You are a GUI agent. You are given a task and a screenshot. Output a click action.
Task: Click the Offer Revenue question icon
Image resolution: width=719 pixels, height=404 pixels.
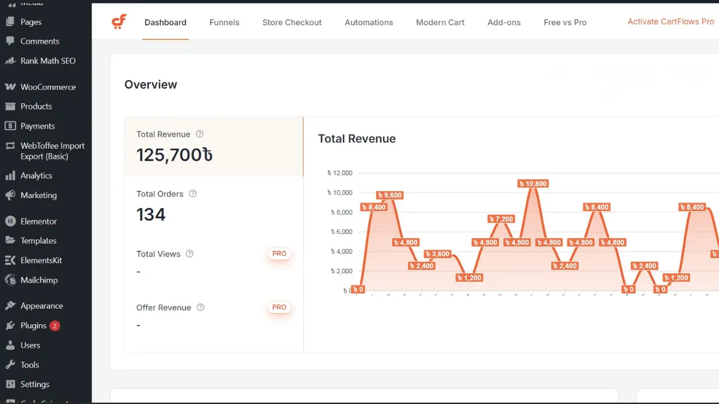201,307
